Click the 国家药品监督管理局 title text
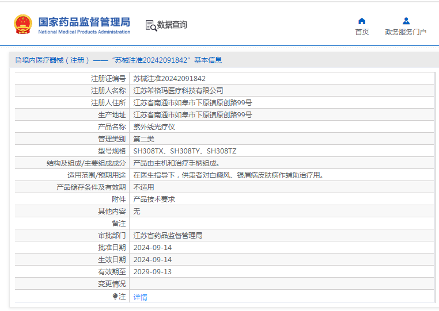 click(84, 22)
